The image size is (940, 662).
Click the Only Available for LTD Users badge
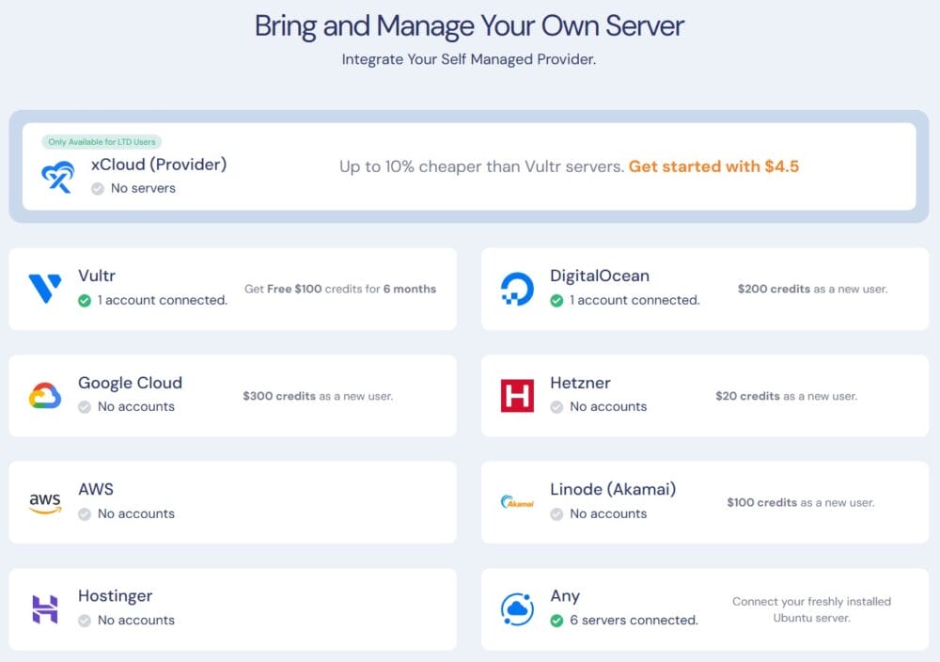coord(102,141)
